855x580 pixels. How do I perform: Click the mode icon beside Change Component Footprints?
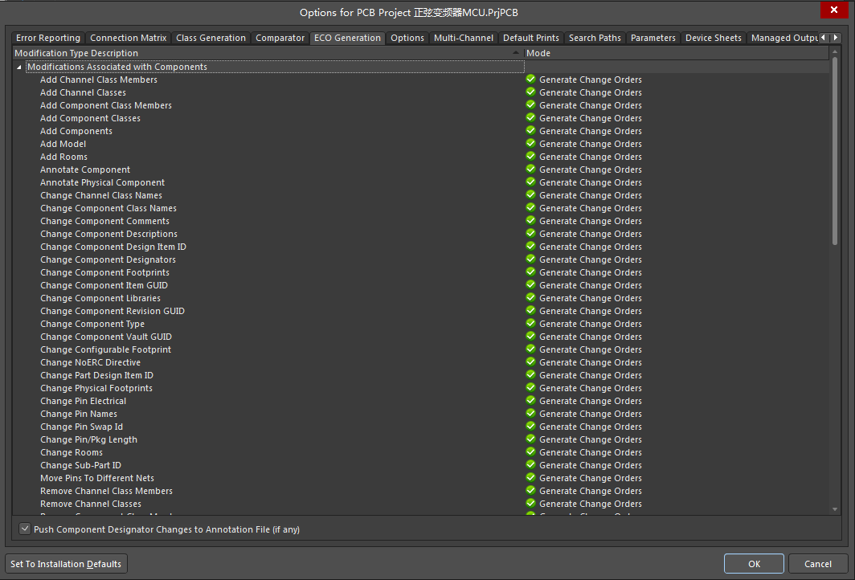click(x=530, y=272)
